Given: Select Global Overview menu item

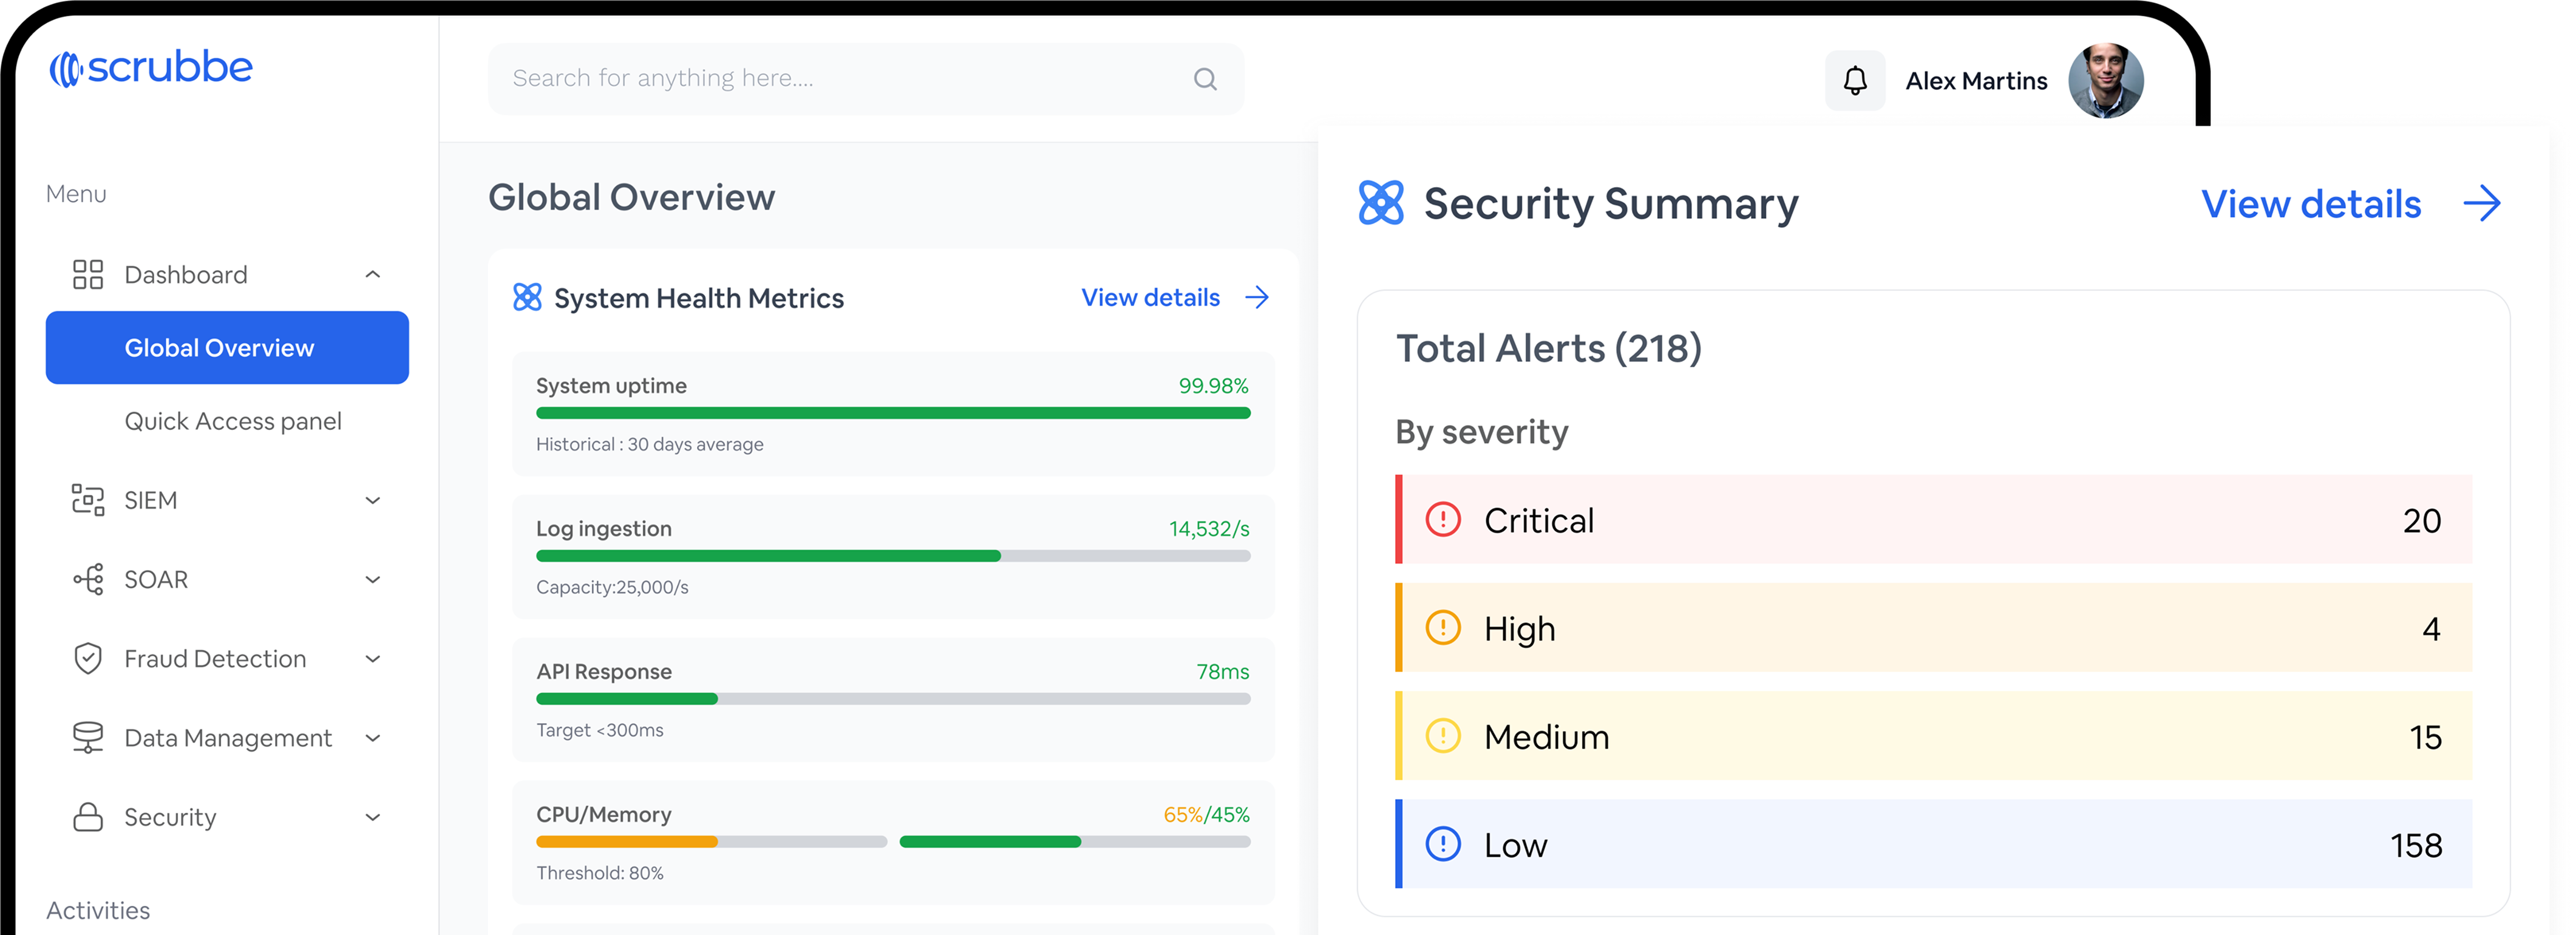Looking at the screenshot, I should (227, 347).
